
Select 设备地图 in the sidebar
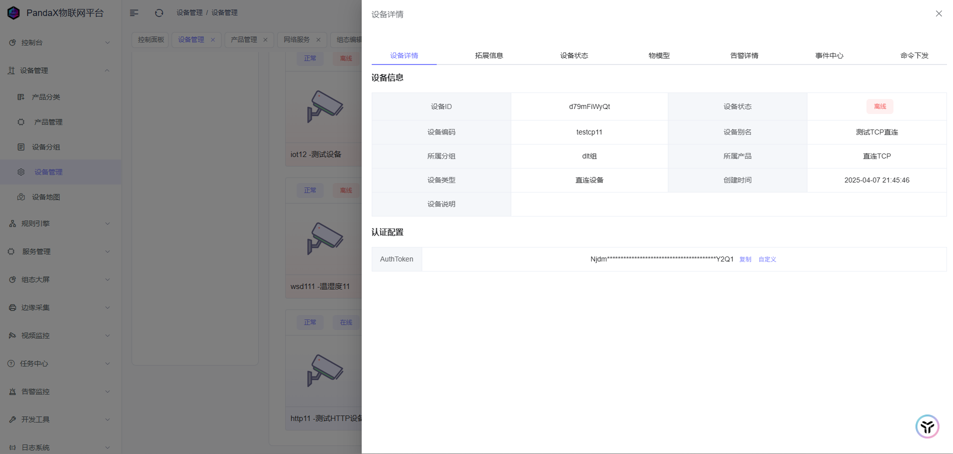point(46,197)
